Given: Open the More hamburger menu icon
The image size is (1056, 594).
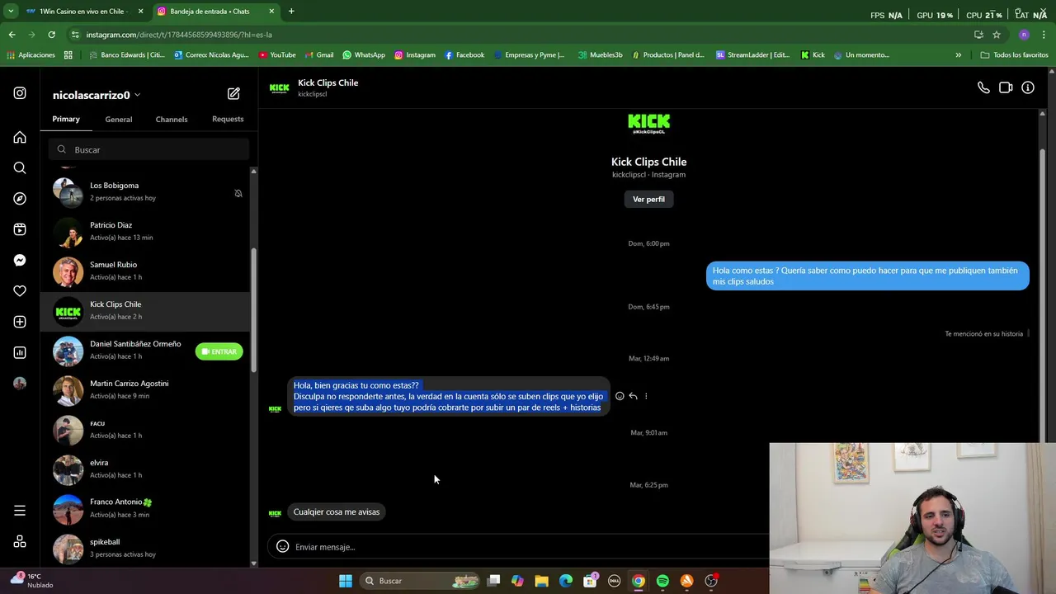Looking at the screenshot, I should tap(20, 511).
